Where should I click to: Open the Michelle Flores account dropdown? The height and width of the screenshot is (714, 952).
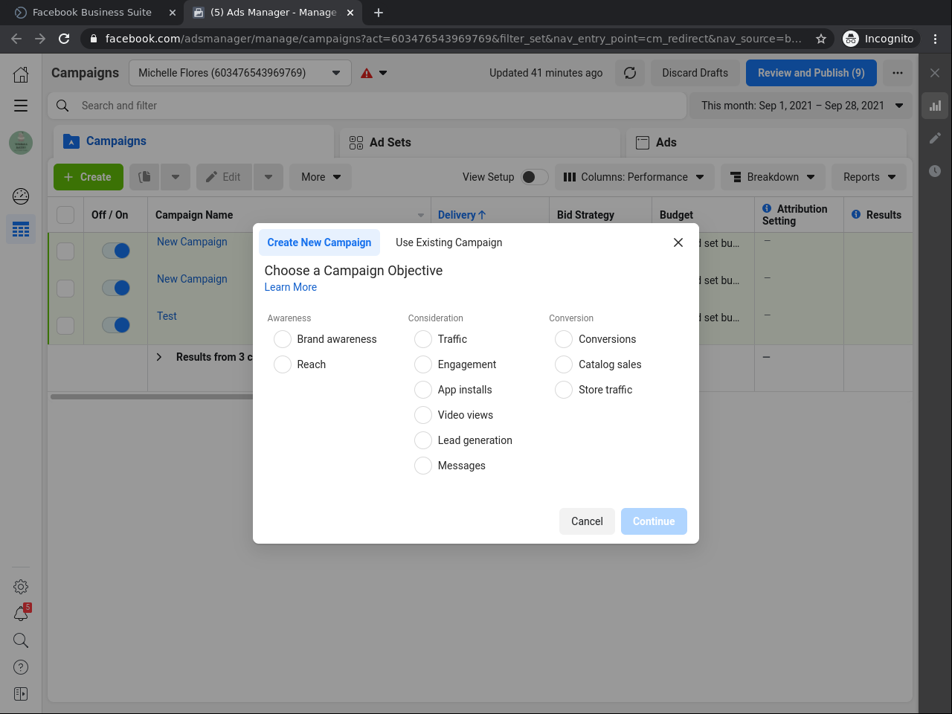pyautogui.click(x=240, y=73)
